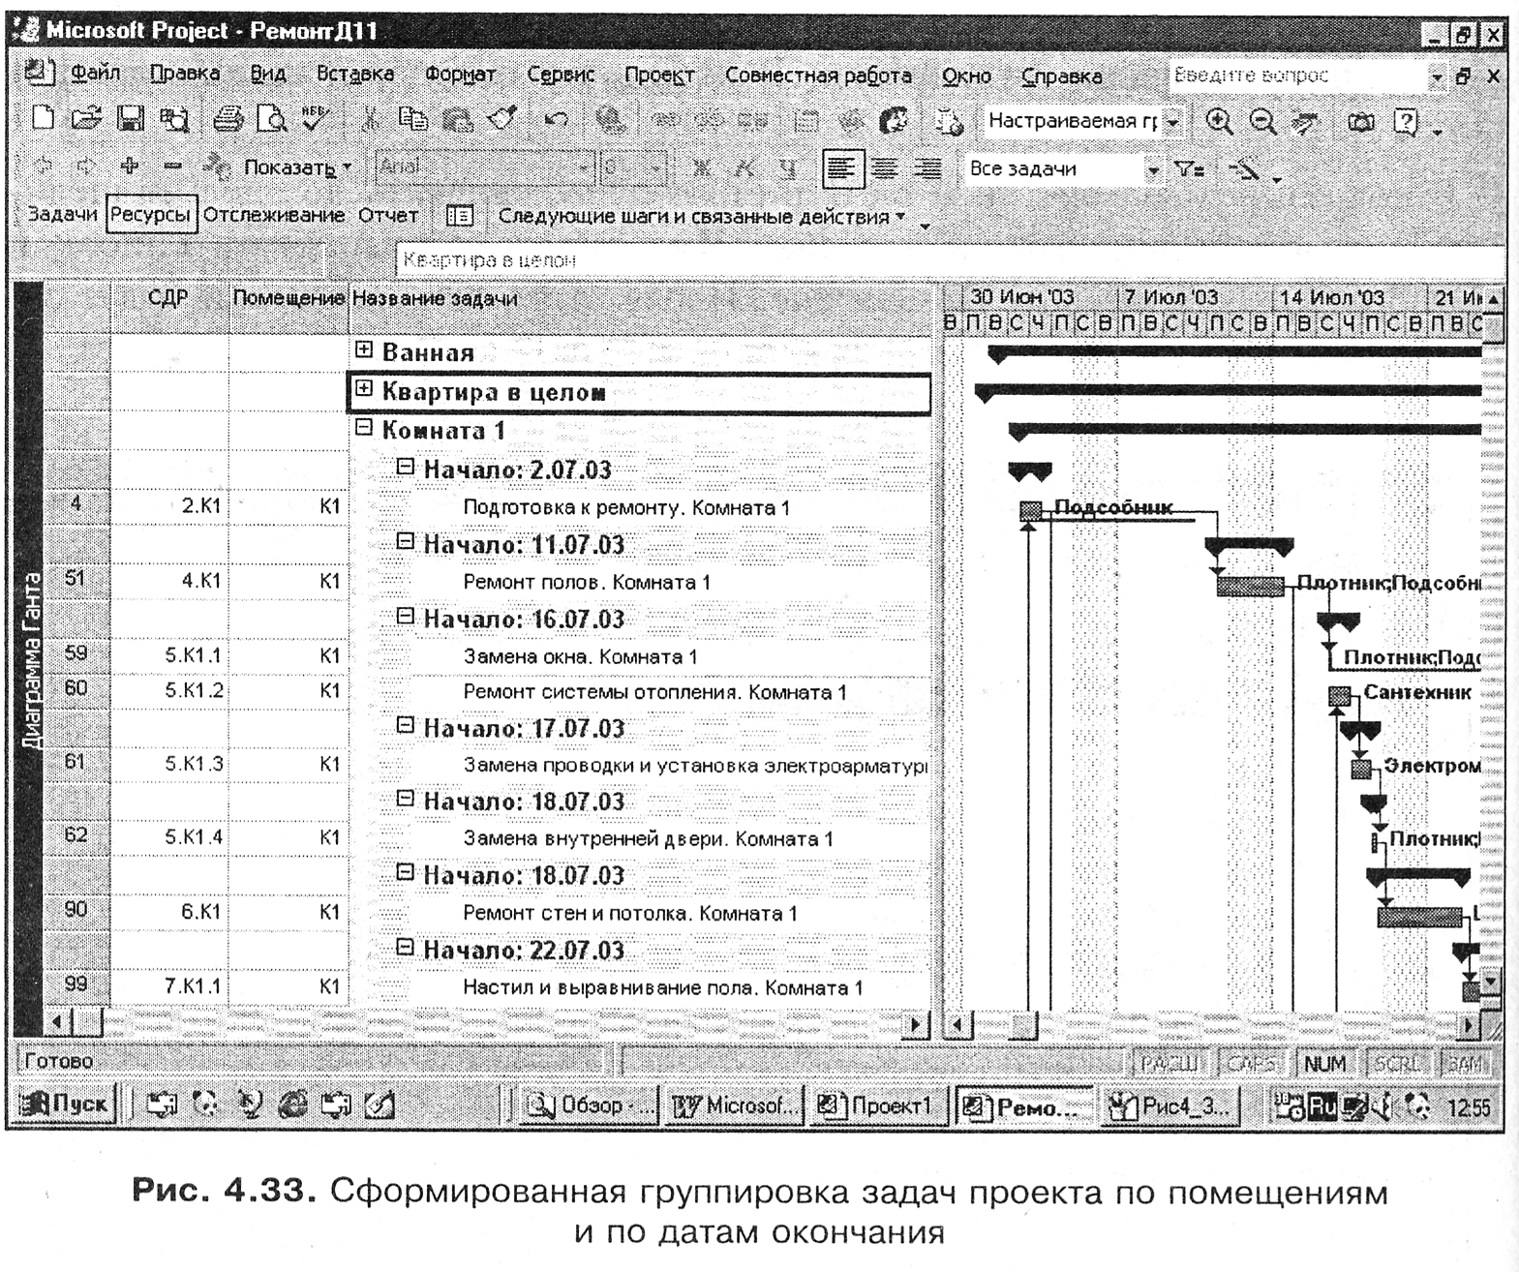Open Print Preview icon

[272, 119]
